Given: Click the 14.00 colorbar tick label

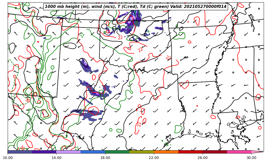Looking at the screenshot, I should [x=56, y=158].
